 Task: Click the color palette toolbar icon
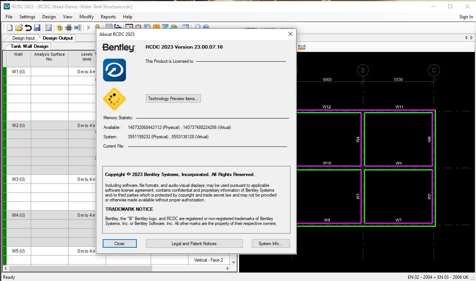pyautogui.click(x=59, y=28)
